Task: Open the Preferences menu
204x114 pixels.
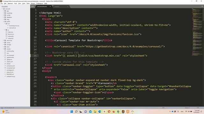Action: pos(40,3)
